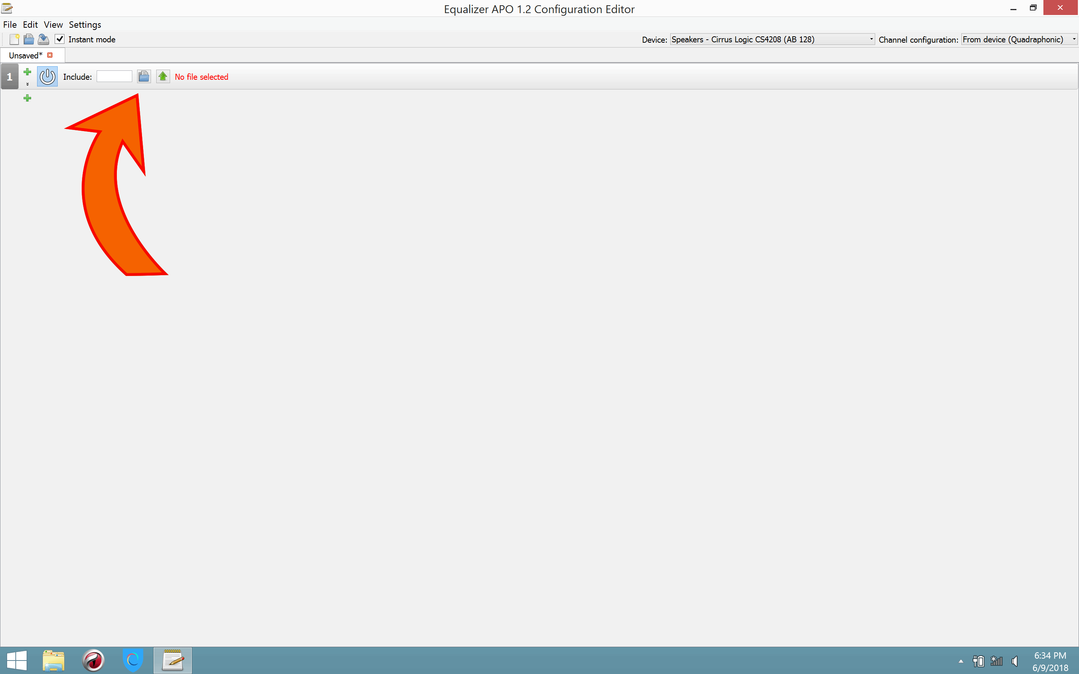The image size is (1079, 674).
Task: Click the Include file path input field
Action: point(114,76)
